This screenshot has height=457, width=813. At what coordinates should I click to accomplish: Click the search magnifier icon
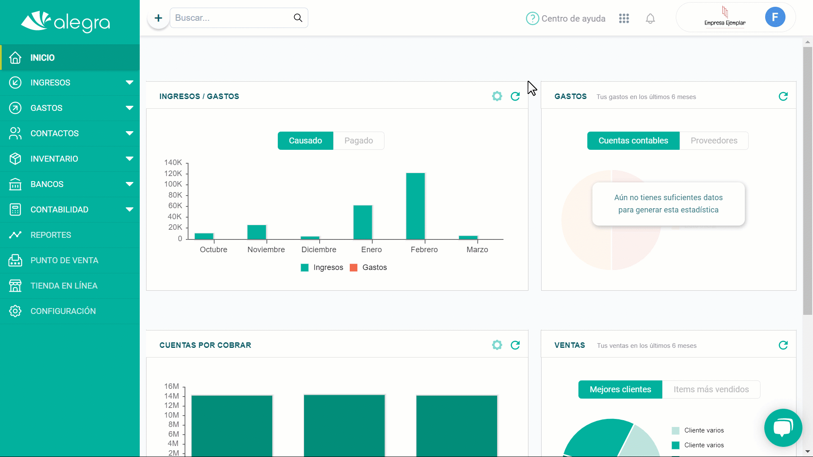298,18
